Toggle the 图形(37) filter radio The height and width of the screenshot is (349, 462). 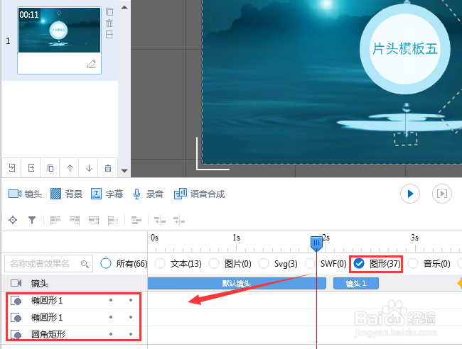tap(359, 263)
